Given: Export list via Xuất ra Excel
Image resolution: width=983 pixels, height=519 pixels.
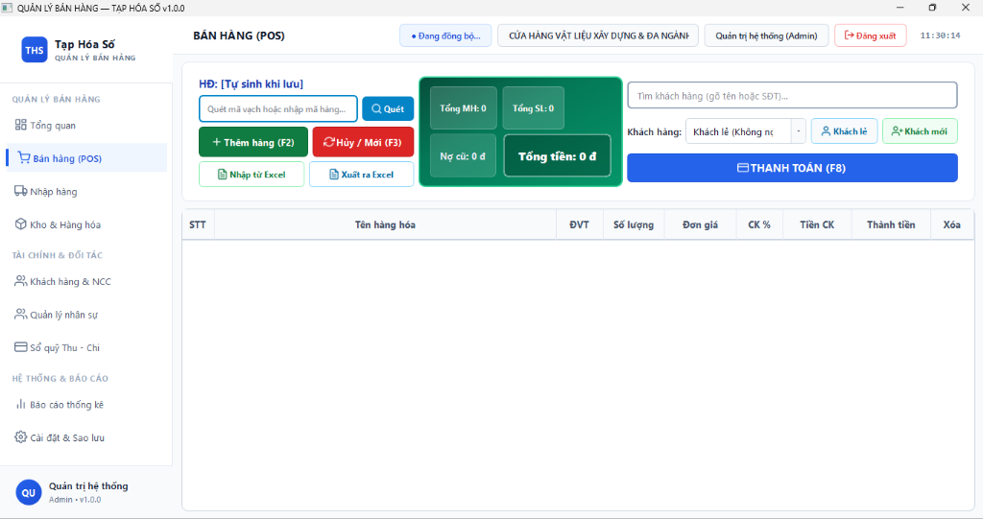Looking at the screenshot, I should pos(362,175).
